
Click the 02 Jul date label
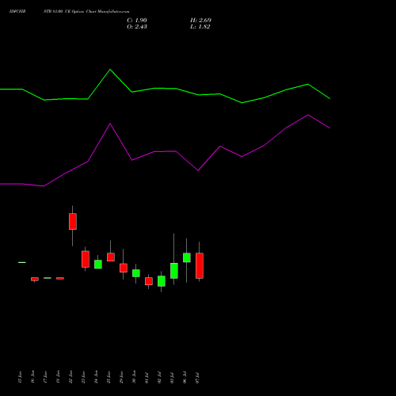tap(159, 378)
